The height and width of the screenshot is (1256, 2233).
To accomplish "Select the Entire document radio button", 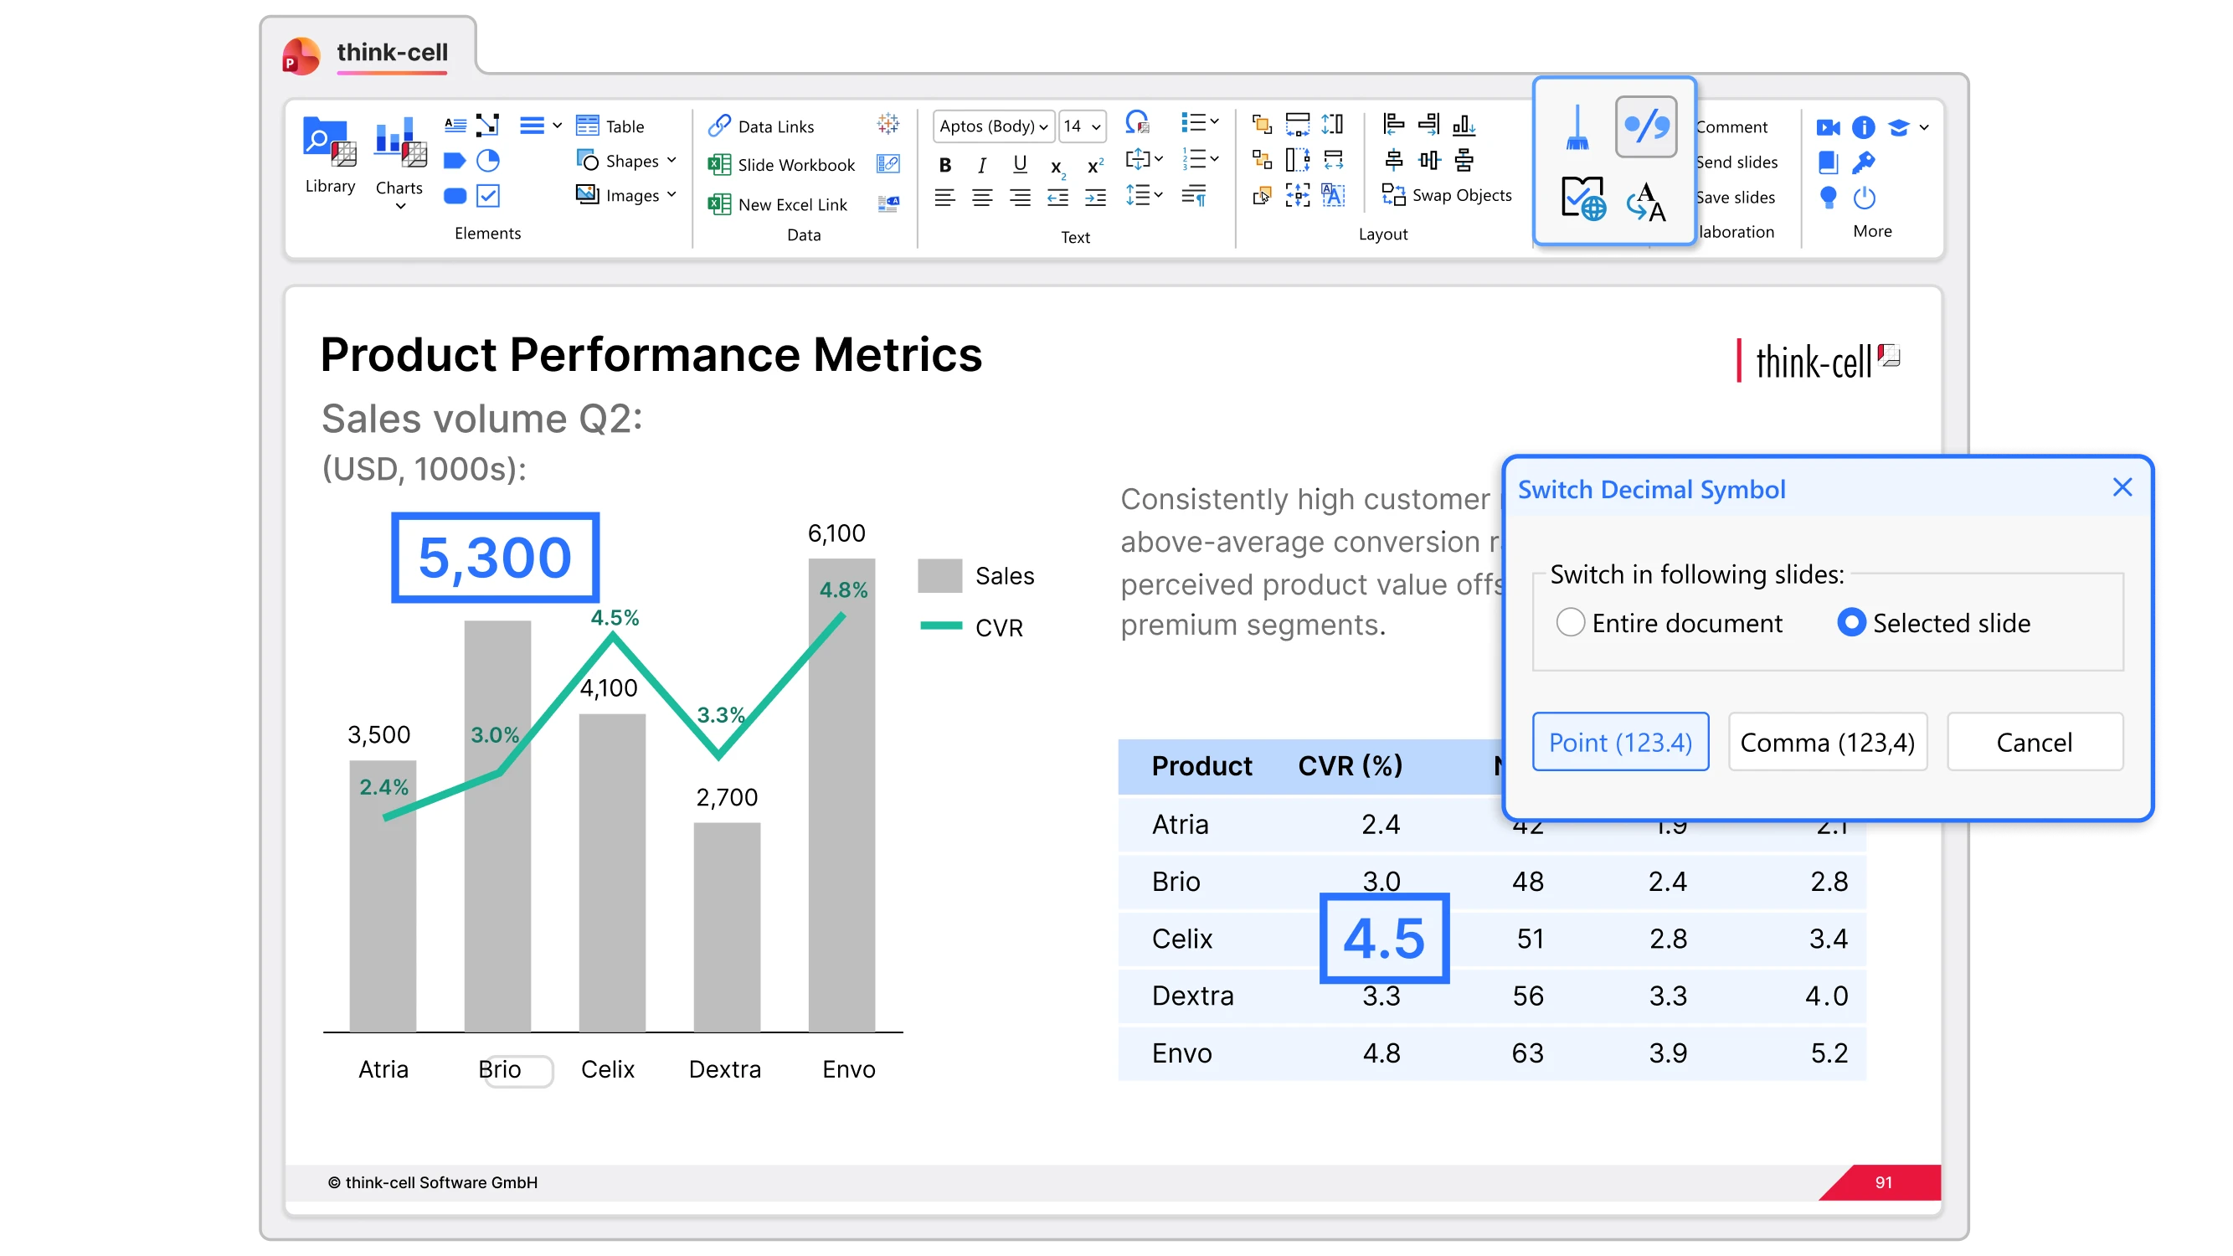I will point(1570,622).
